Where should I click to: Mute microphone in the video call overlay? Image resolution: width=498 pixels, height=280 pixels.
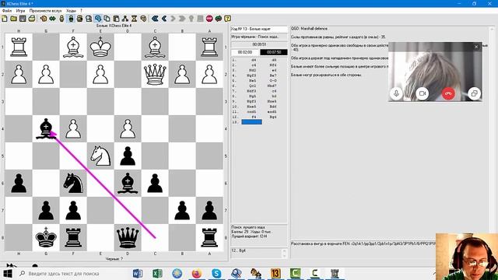[396, 93]
